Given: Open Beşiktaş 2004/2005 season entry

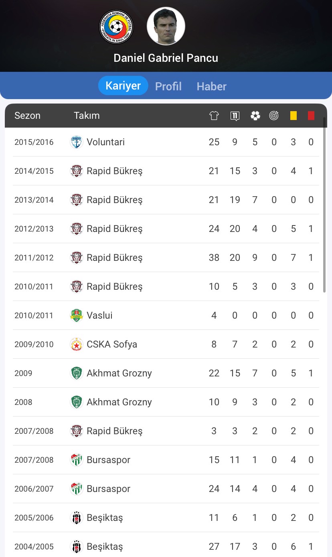Looking at the screenshot, I should (x=166, y=547).
